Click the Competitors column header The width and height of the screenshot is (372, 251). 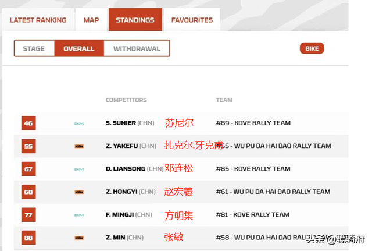click(x=126, y=100)
